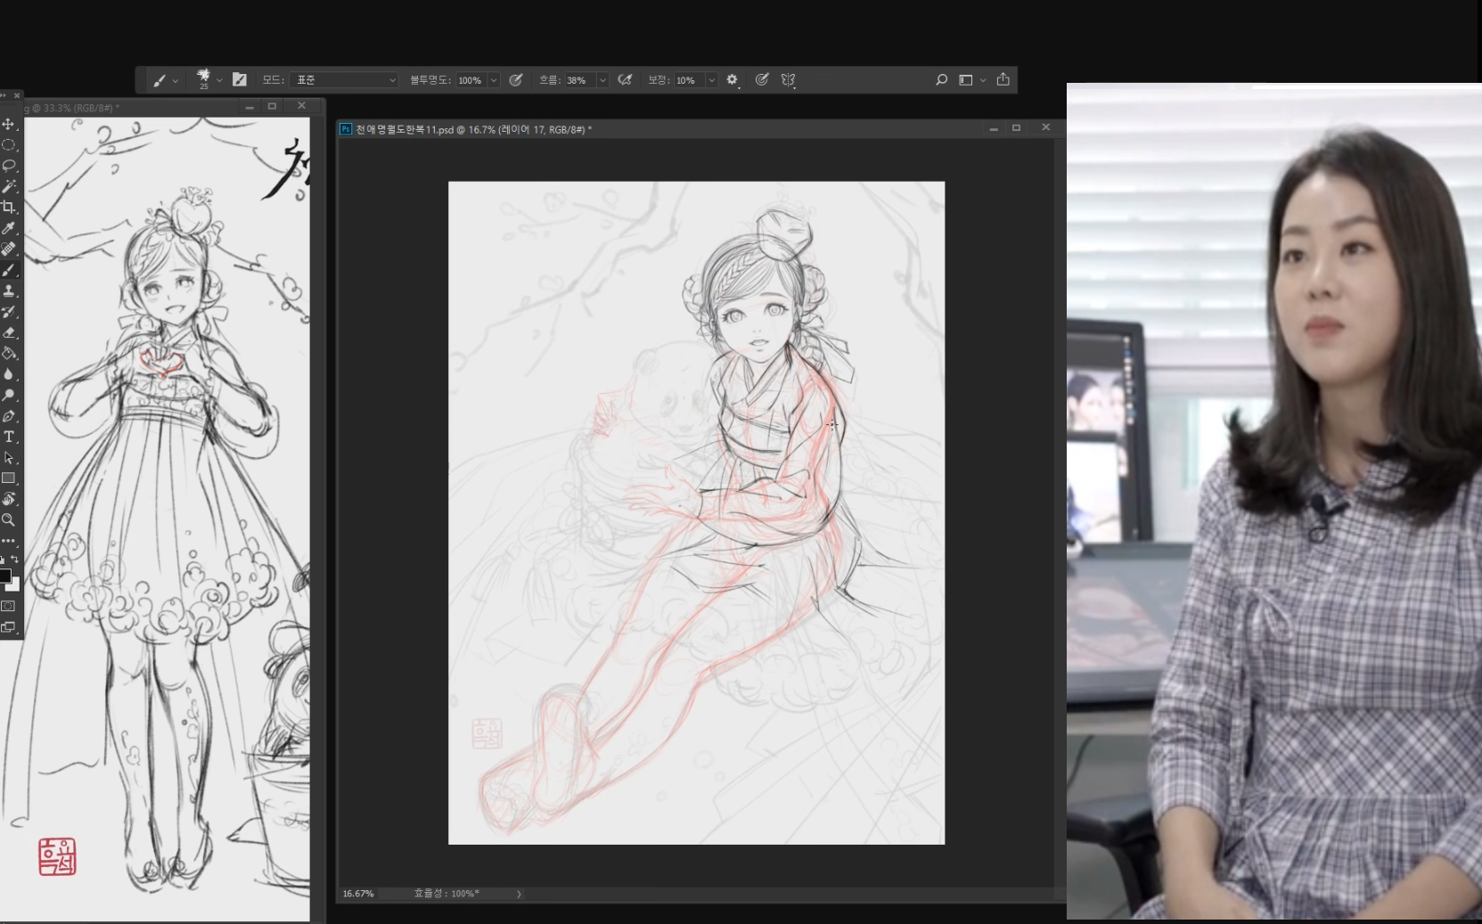Viewport: 1482px width, 924px height.
Task: Select the Path Selection tool
Action: click(9, 458)
